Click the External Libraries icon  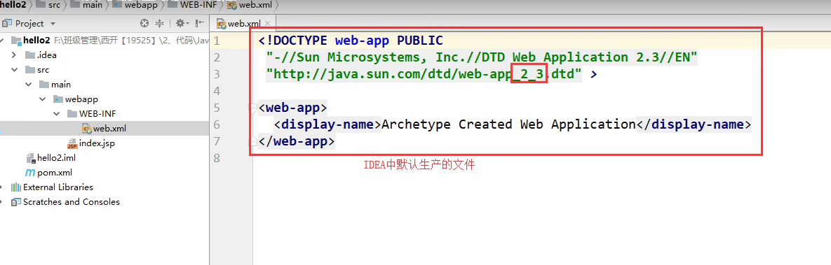coord(16,187)
